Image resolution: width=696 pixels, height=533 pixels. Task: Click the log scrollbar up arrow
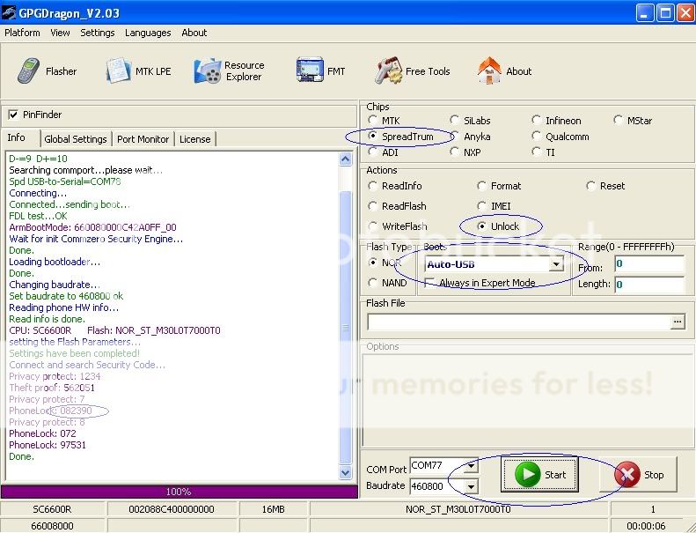(x=345, y=159)
